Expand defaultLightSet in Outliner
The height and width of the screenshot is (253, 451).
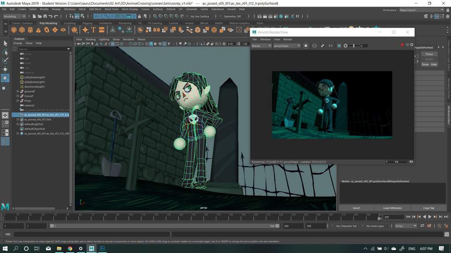18,124
